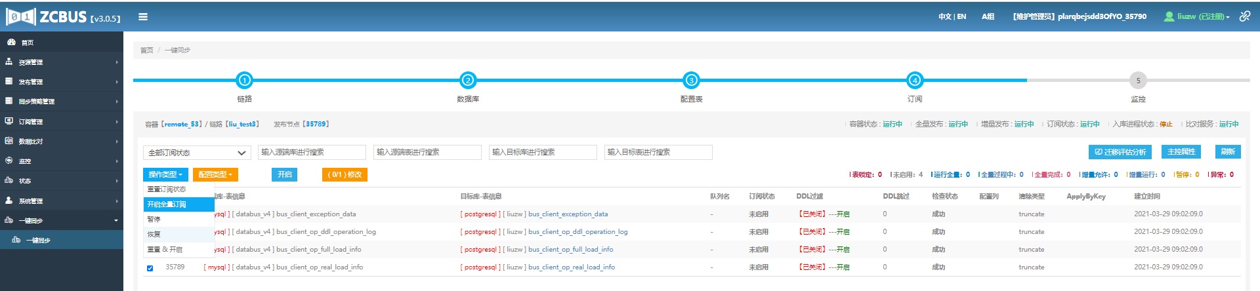The image size is (1260, 291).
Task: Select 开启全量订阅 from the operation menu
Action: 167,204
